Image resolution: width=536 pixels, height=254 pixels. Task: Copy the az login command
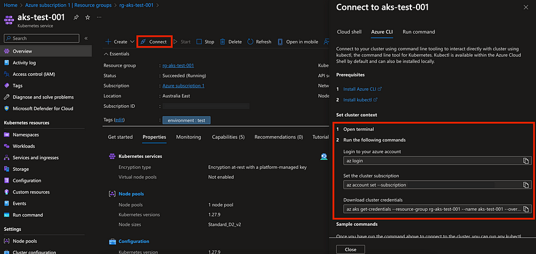coord(526,161)
